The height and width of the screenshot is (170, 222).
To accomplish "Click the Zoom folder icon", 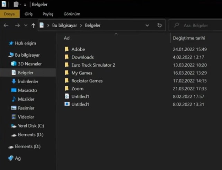I will coord(67,88).
